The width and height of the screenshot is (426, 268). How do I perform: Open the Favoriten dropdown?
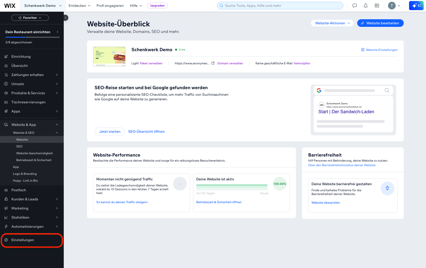tap(30, 18)
